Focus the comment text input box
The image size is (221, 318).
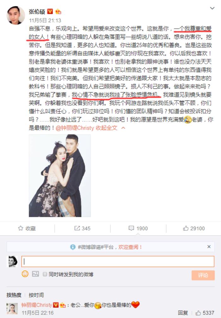click(118, 261)
